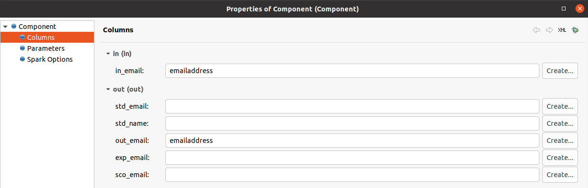
Task: Collapse the Component tree node
Action: pos(5,27)
